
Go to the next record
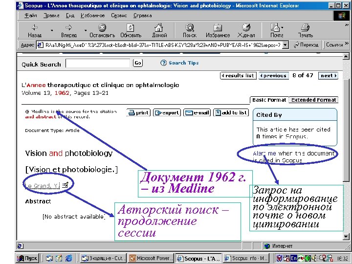click(x=328, y=76)
